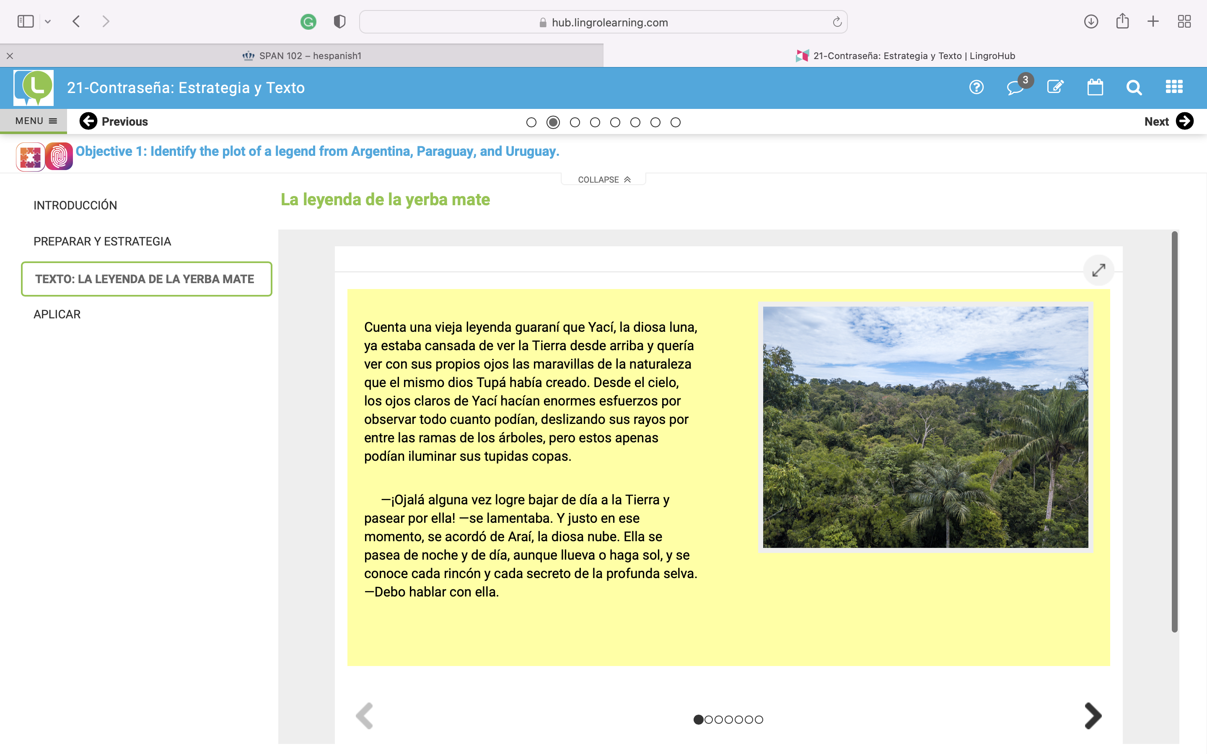Collapse the objective section
Viewport: 1207px width, 754px height.
tap(603, 180)
